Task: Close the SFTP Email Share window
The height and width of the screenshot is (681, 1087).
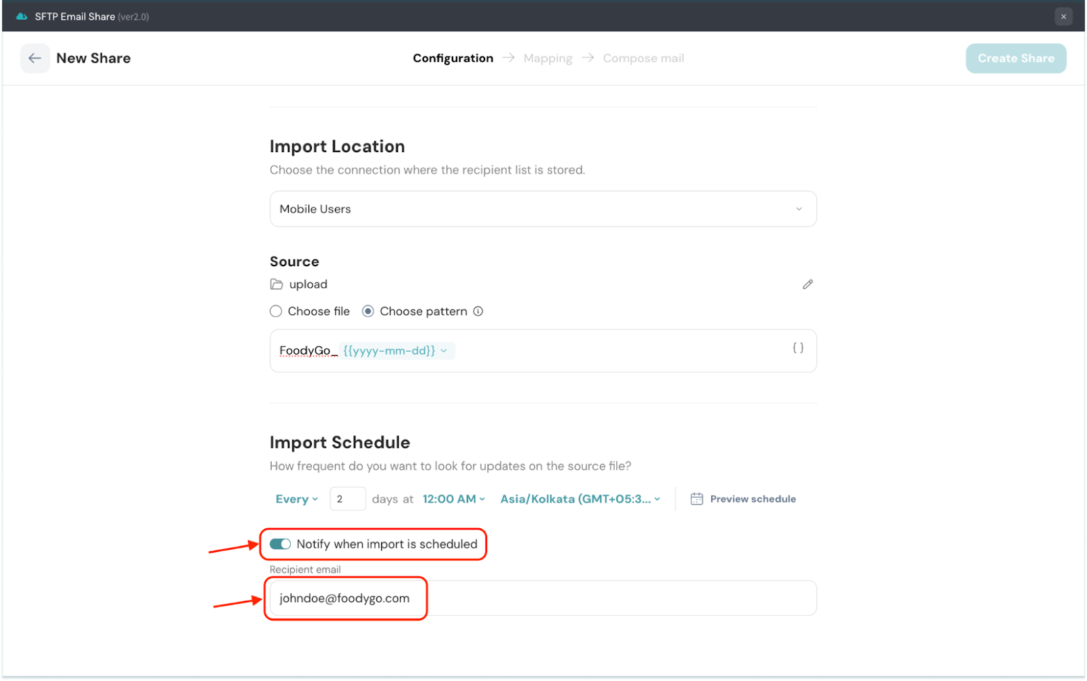Action: [1063, 16]
